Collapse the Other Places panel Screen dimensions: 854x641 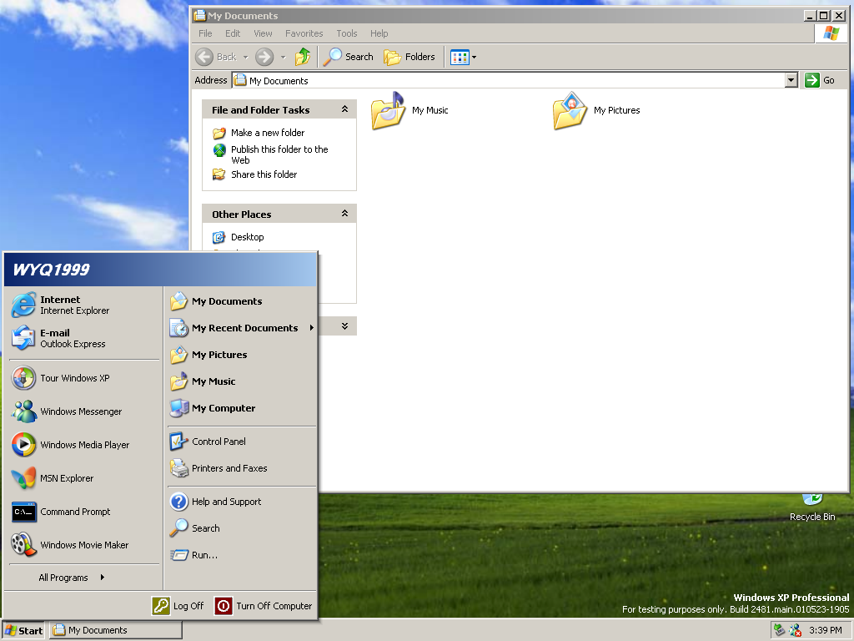[x=344, y=214]
